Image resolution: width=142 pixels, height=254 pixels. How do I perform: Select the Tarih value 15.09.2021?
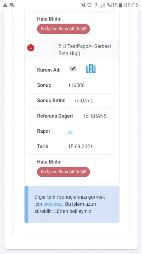(x=80, y=146)
